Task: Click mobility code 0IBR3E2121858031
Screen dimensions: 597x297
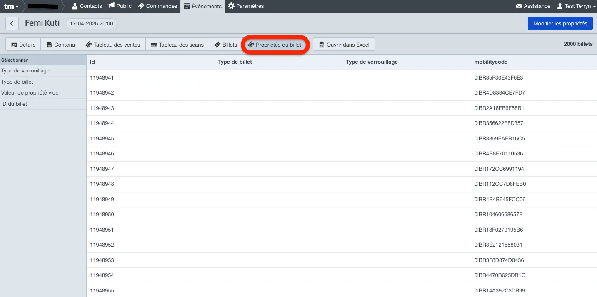Action: coord(498,245)
